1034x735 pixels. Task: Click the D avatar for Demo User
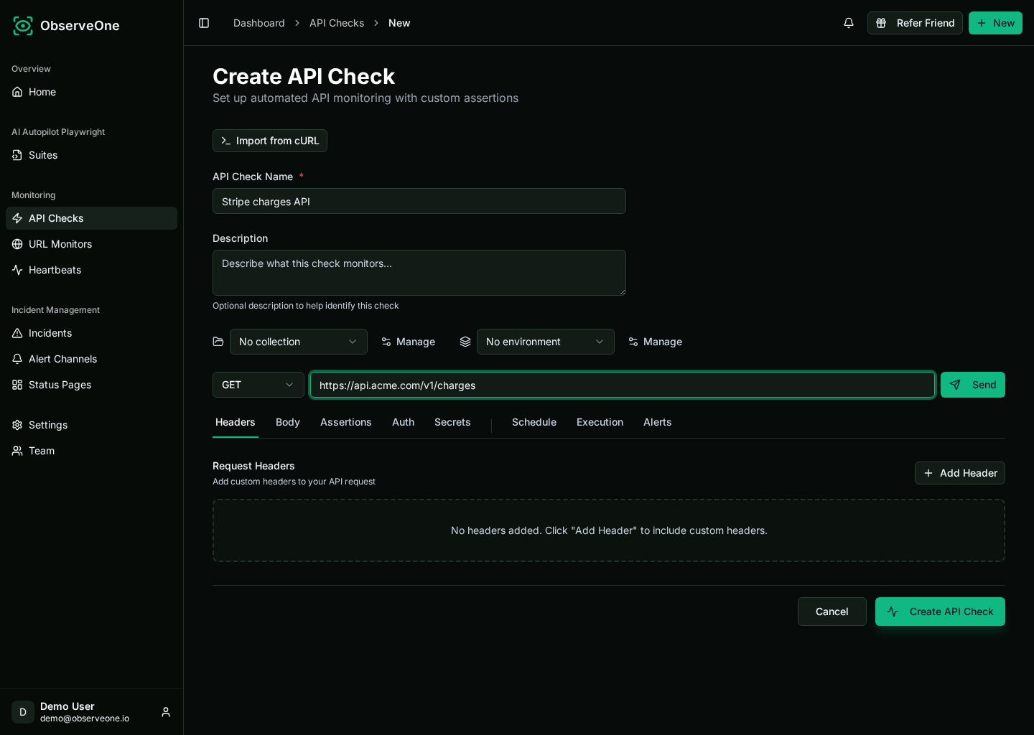pos(23,712)
